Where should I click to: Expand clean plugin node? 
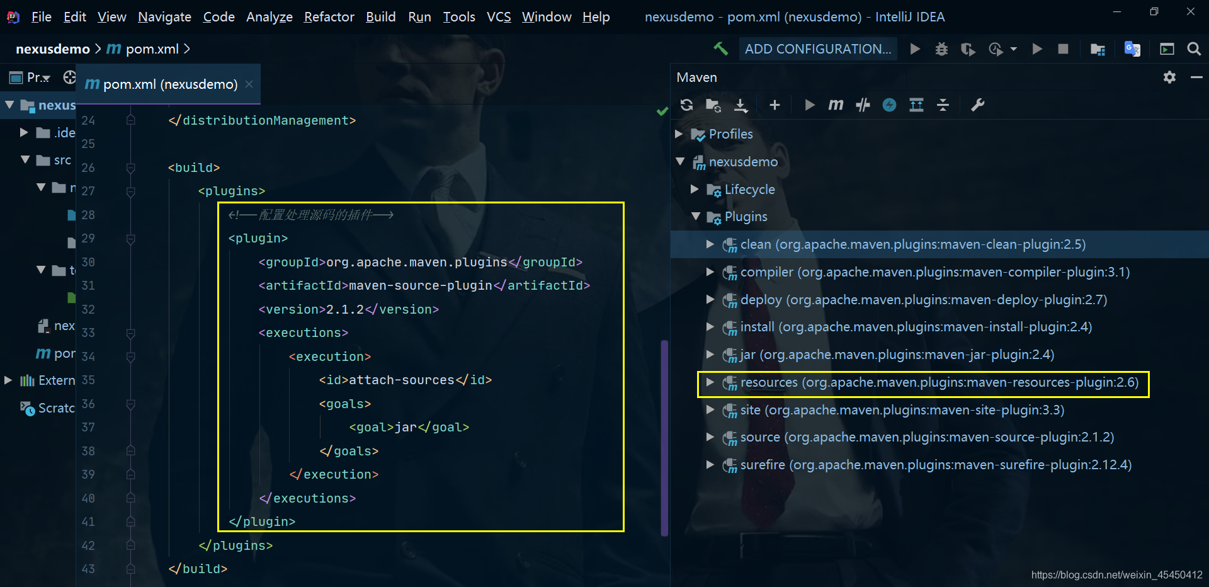point(710,244)
